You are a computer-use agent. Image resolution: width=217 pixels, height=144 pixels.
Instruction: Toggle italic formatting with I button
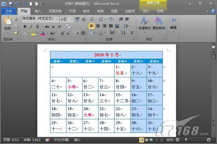point(31,26)
